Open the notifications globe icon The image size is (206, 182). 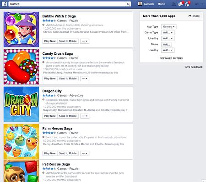[x=187, y=4]
